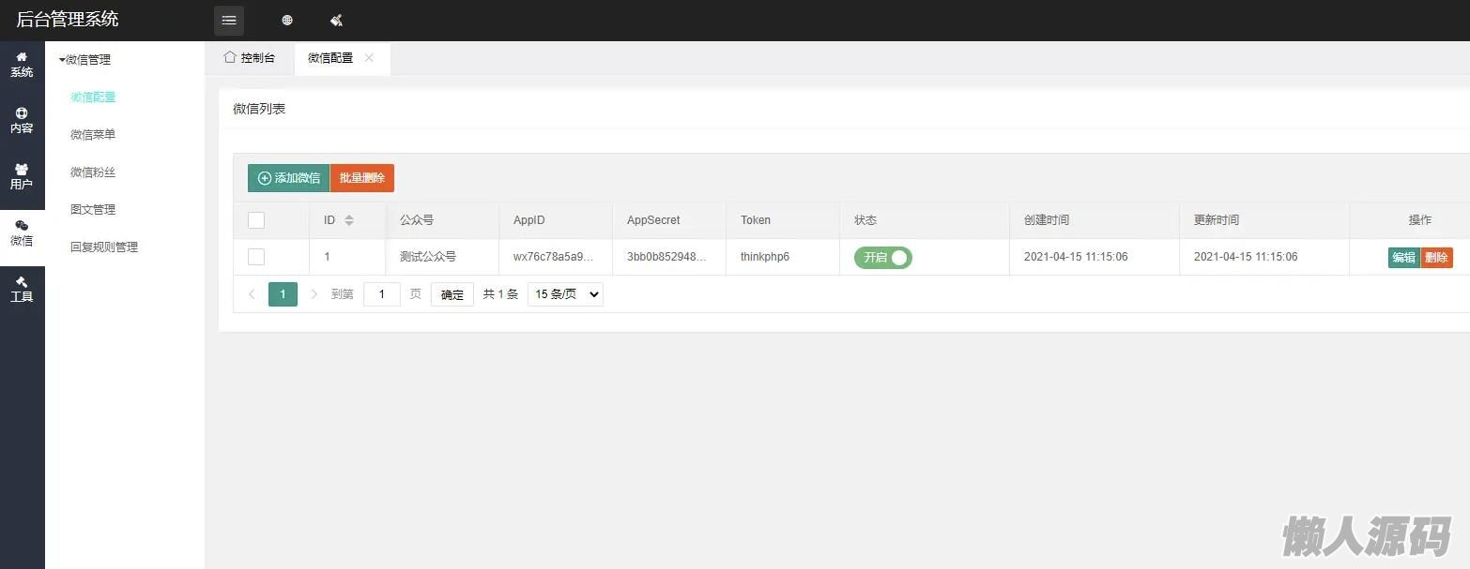Image resolution: width=1470 pixels, height=569 pixels.
Task: Click the 后台管理系统 title
Action: pos(68,20)
